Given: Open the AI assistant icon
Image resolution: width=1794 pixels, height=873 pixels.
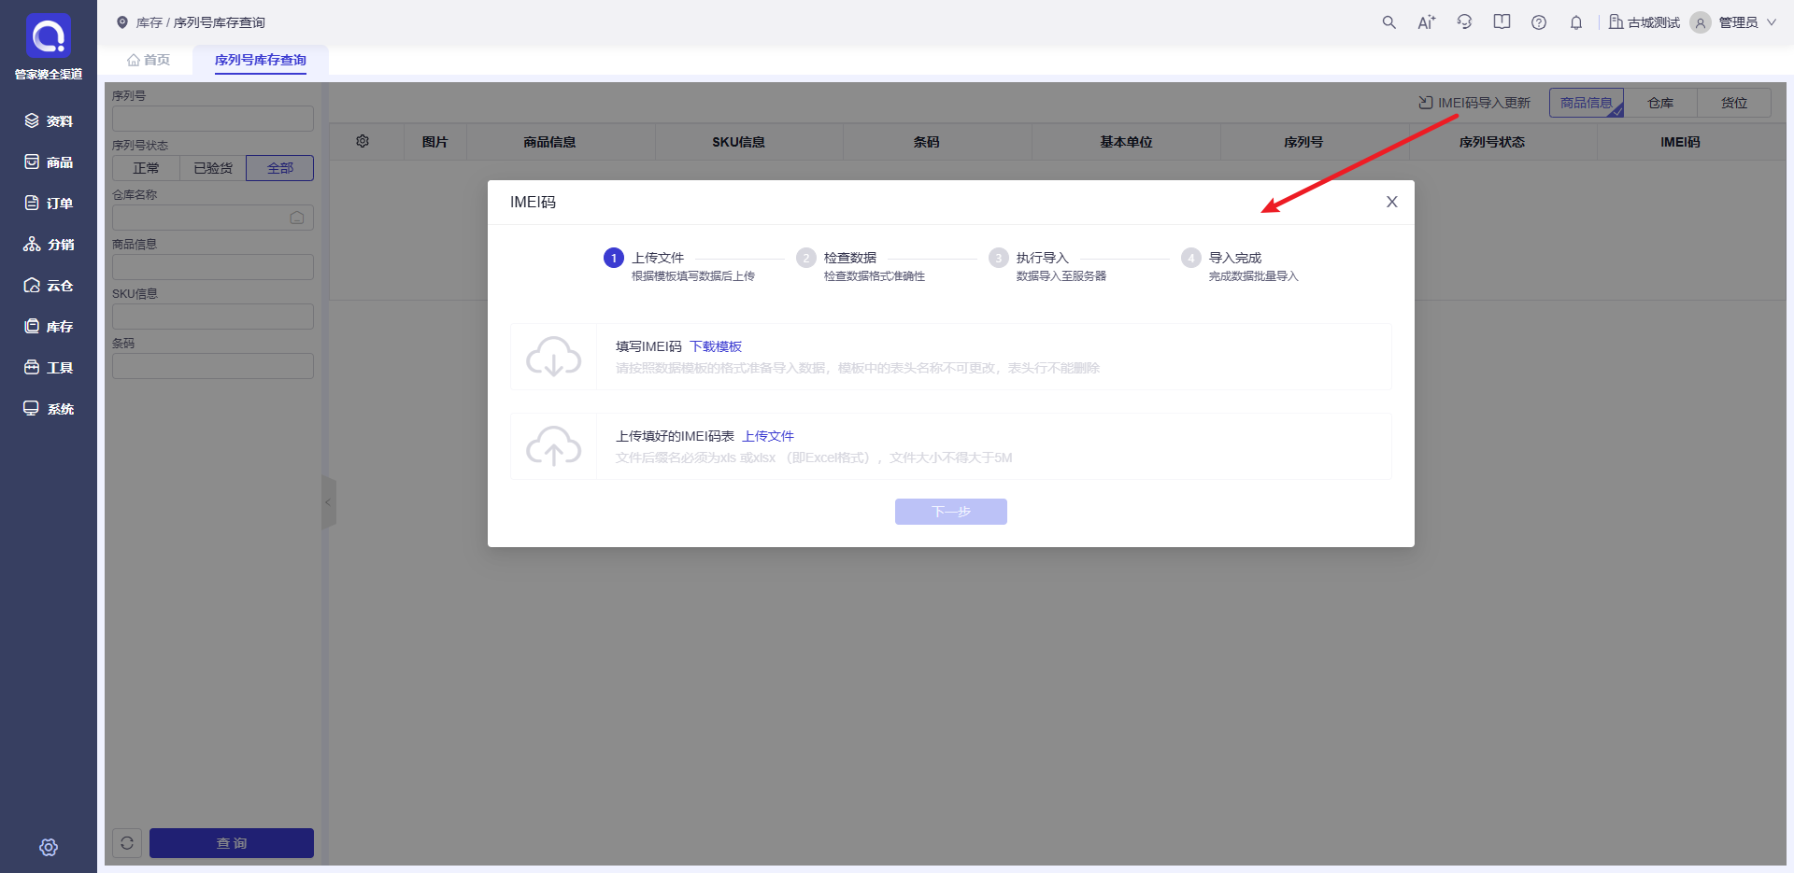Looking at the screenshot, I should tap(1427, 22).
